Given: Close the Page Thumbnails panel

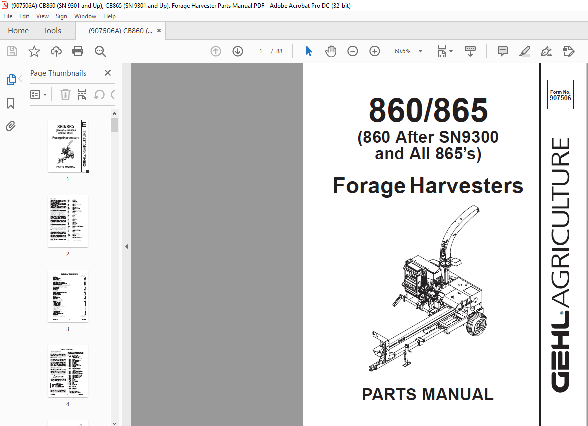Looking at the screenshot, I should pyautogui.click(x=108, y=73).
